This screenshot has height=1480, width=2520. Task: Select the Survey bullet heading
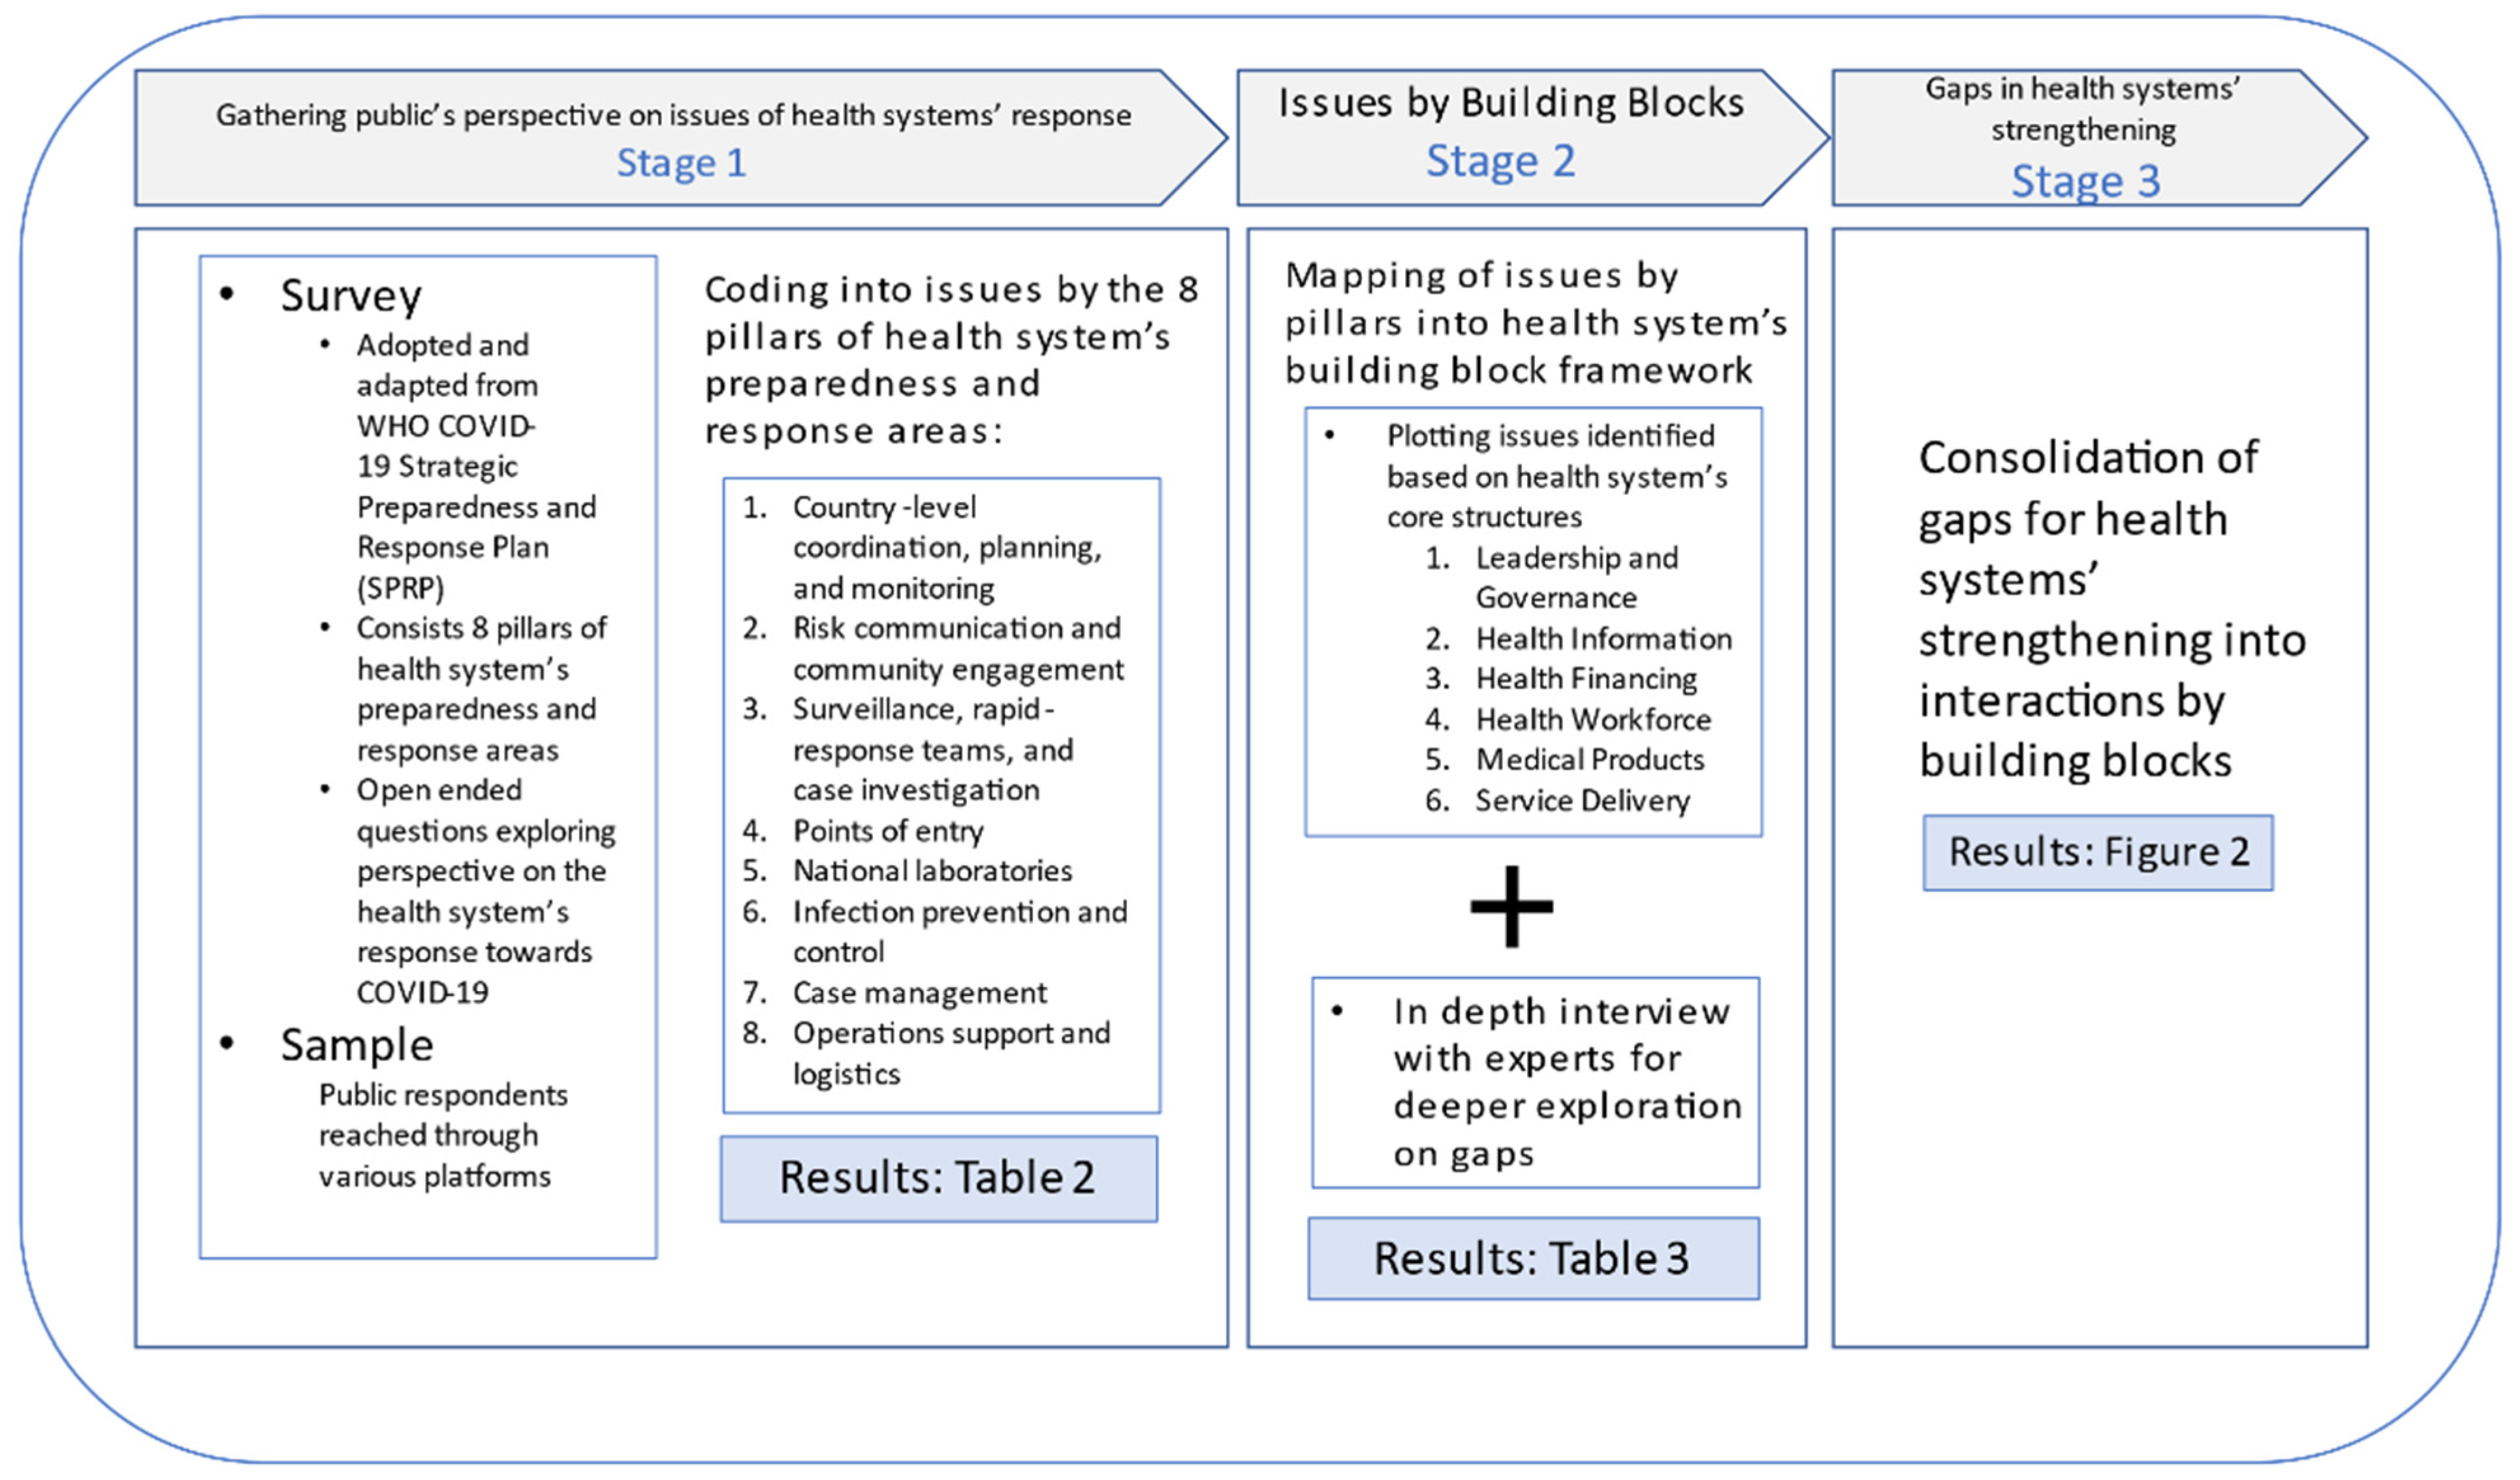point(351,296)
